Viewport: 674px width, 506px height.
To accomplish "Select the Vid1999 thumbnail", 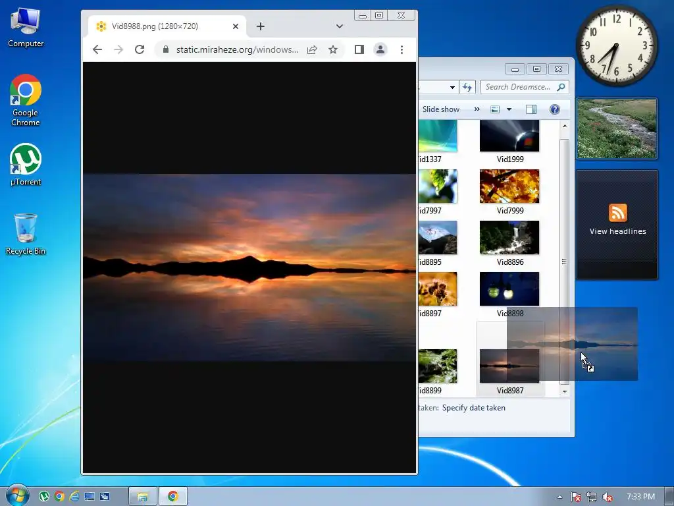I will [x=509, y=136].
